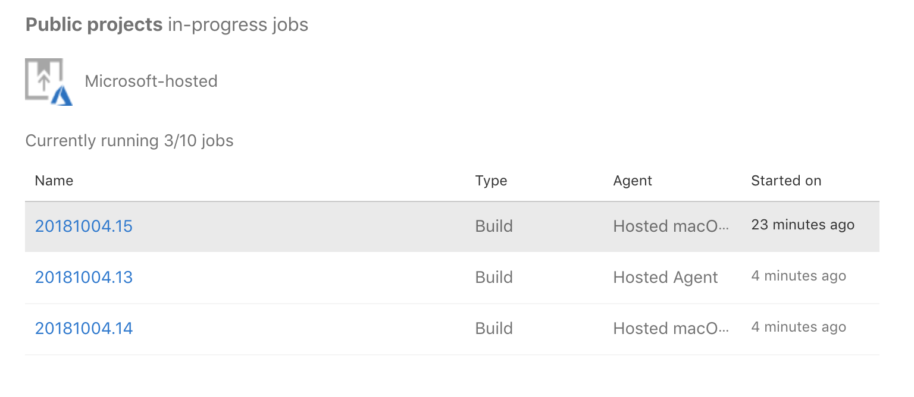
Task: Open build 20181004.15 link
Action: [84, 226]
